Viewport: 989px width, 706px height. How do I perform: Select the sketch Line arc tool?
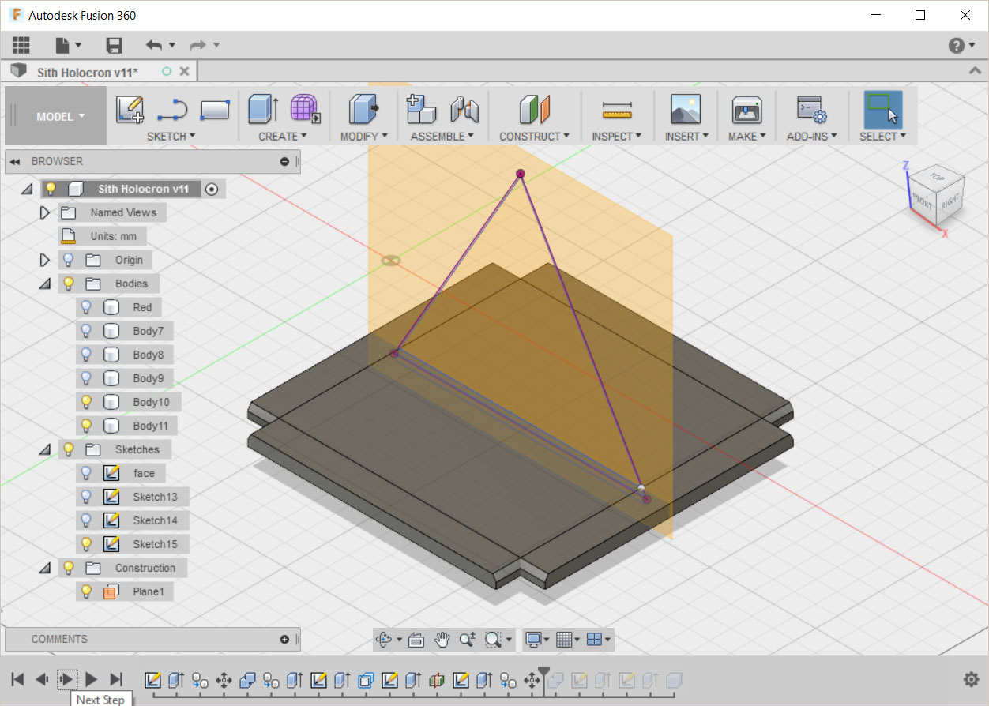(x=171, y=109)
